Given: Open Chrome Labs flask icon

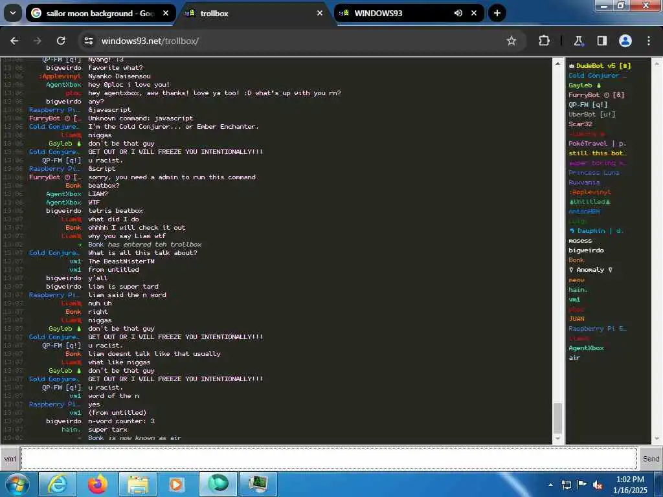Looking at the screenshot, I should [578, 41].
